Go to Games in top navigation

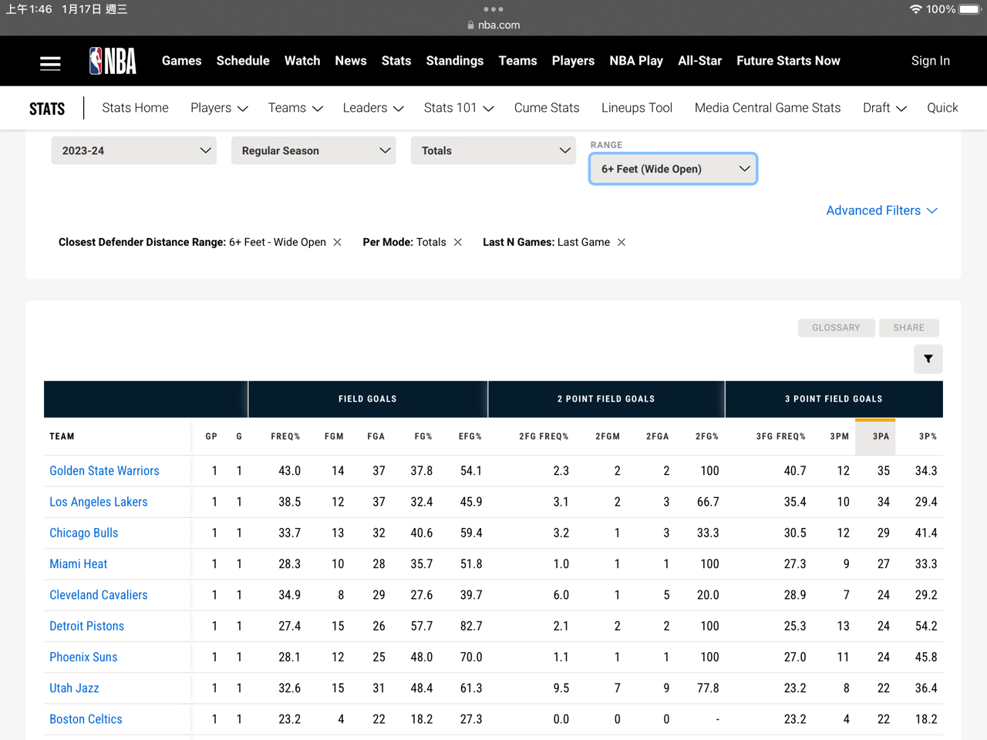pos(181,61)
